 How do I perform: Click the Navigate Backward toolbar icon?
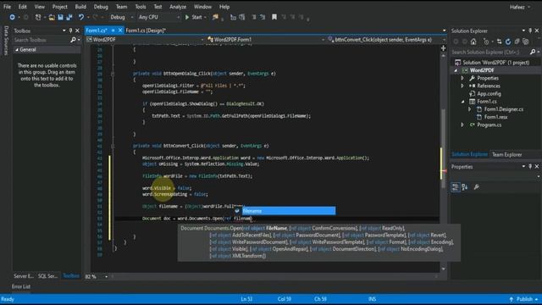[12, 17]
